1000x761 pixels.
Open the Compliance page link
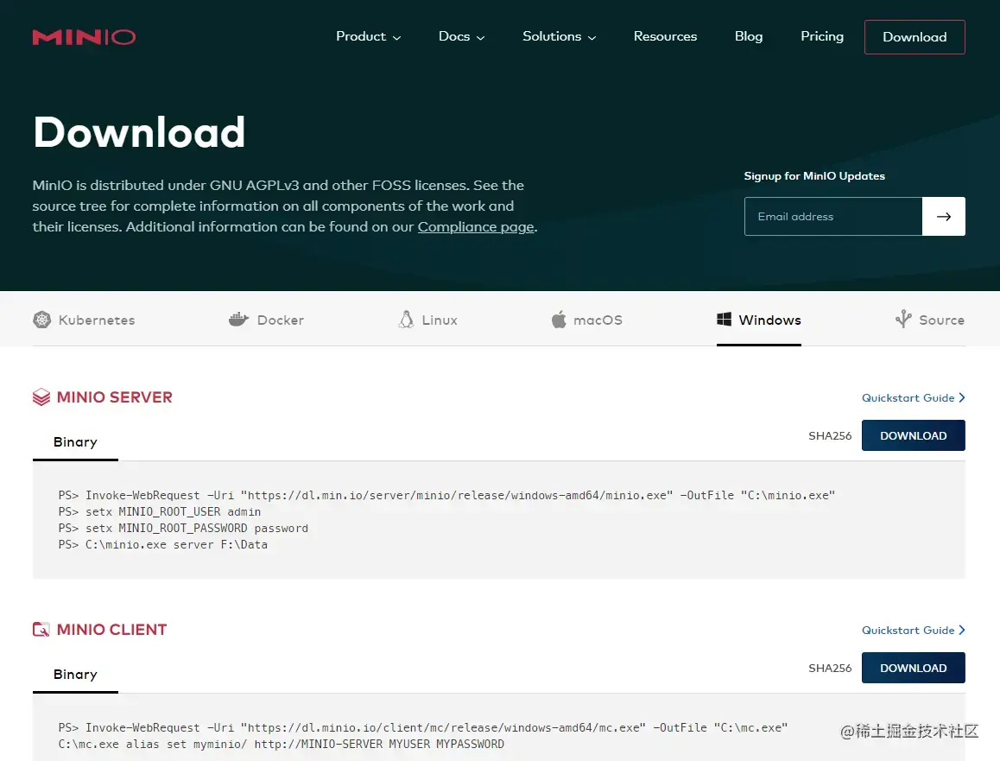tap(476, 227)
